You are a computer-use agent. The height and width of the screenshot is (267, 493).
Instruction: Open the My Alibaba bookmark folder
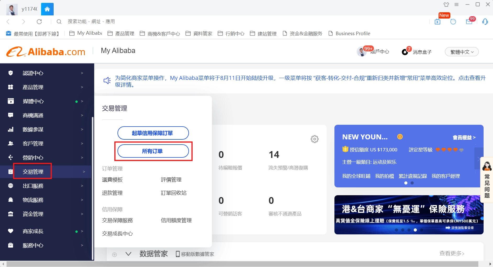[86, 33]
